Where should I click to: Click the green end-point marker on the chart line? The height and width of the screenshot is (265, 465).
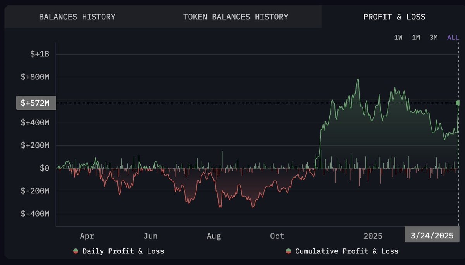click(458, 103)
